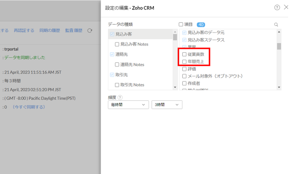This screenshot has width=292, height=174.
Task: Tick the メール対象外（オプトアウト） checkbox
Action: (x=185, y=76)
